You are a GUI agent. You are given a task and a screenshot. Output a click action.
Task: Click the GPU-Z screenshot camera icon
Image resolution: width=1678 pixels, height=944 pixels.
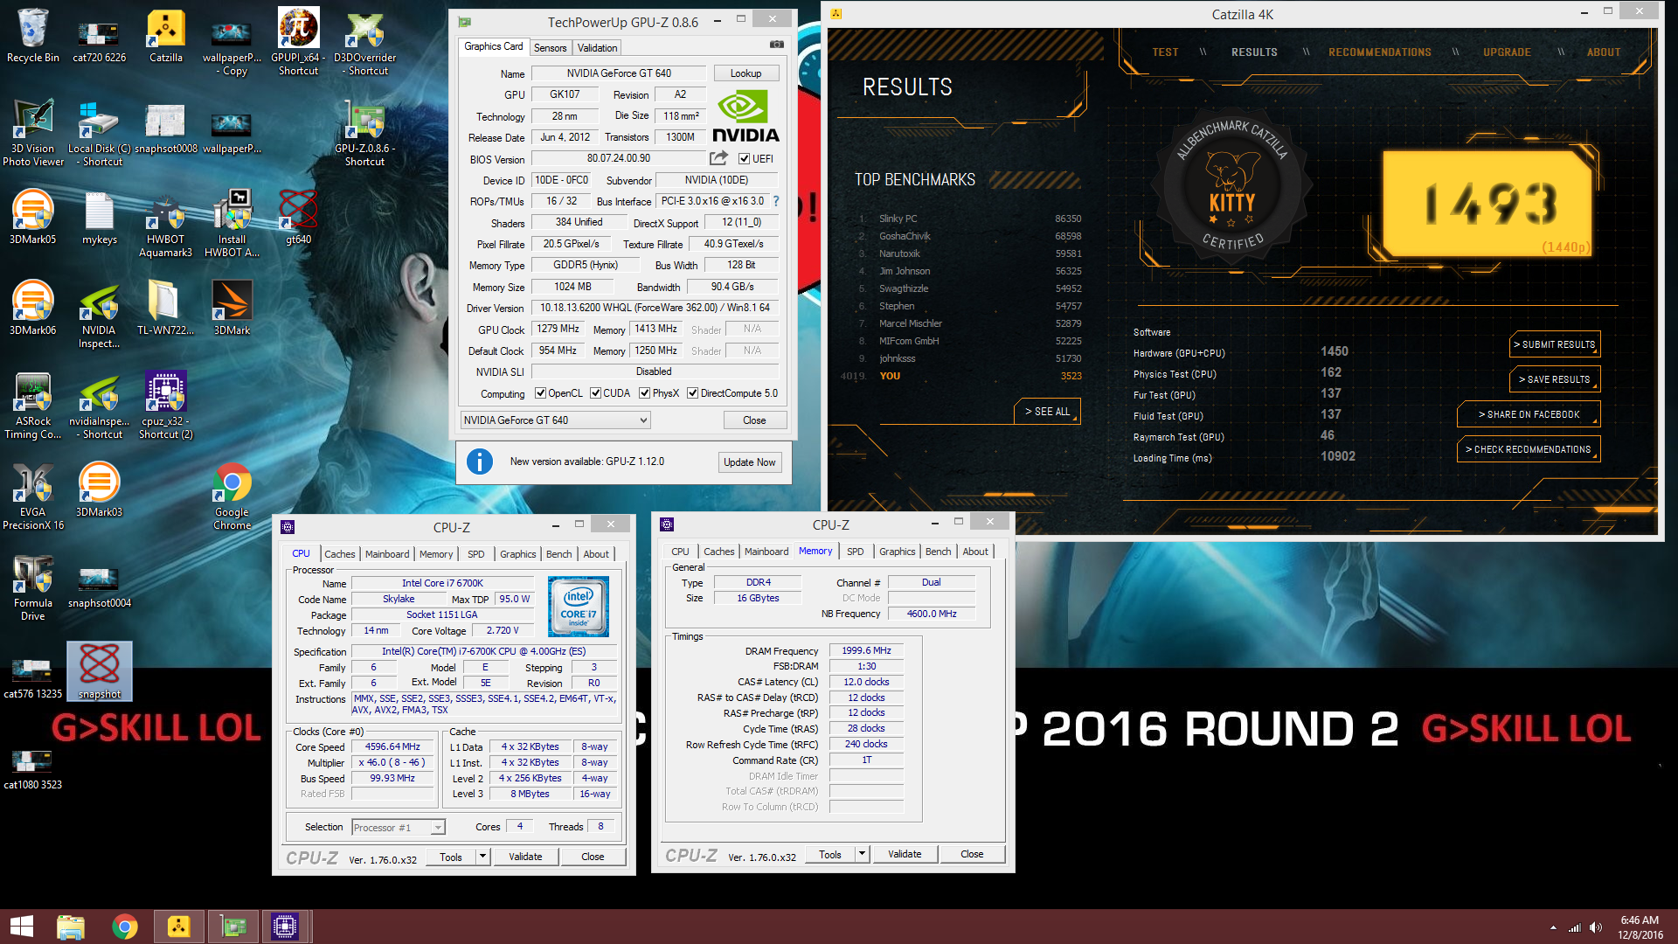[776, 45]
